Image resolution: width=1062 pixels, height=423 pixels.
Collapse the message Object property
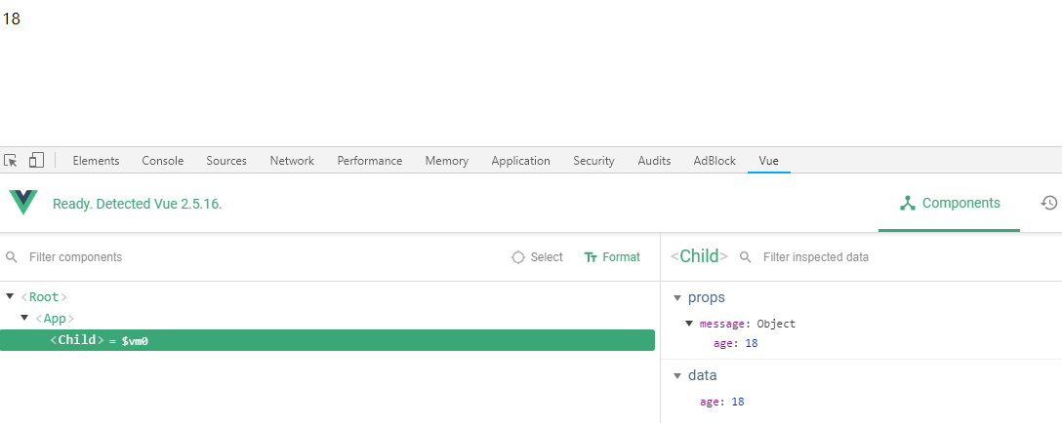tap(689, 324)
